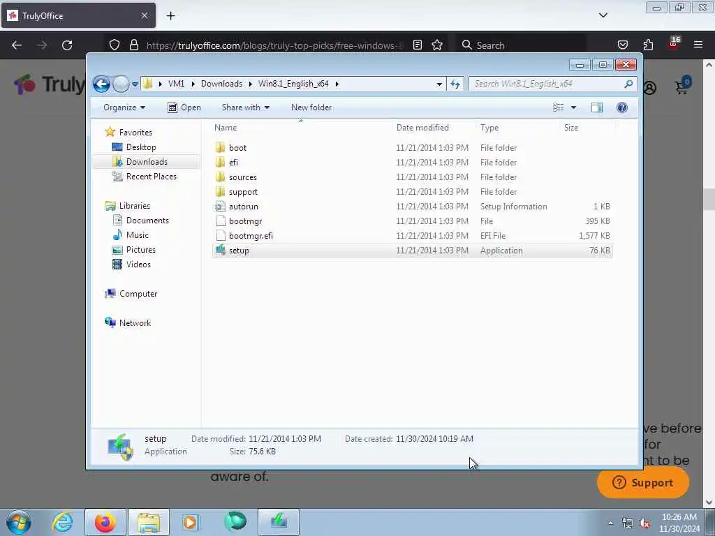This screenshot has width=715, height=536.
Task: Open the TrulyOffice shopping cart
Action: (x=683, y=85)
